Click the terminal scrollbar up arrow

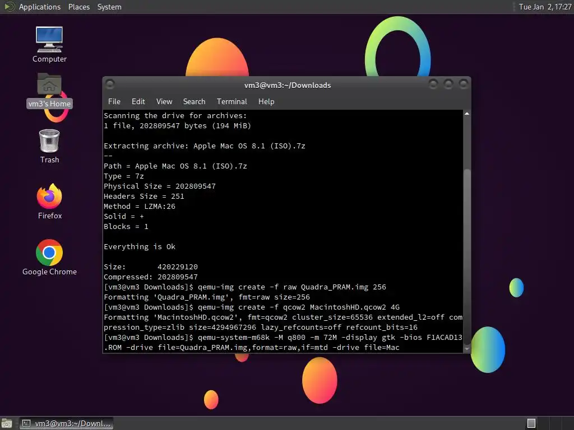click(467, 114)
